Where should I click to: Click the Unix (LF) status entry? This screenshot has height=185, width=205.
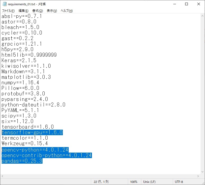pyautogui.click(x=149, y=182)
